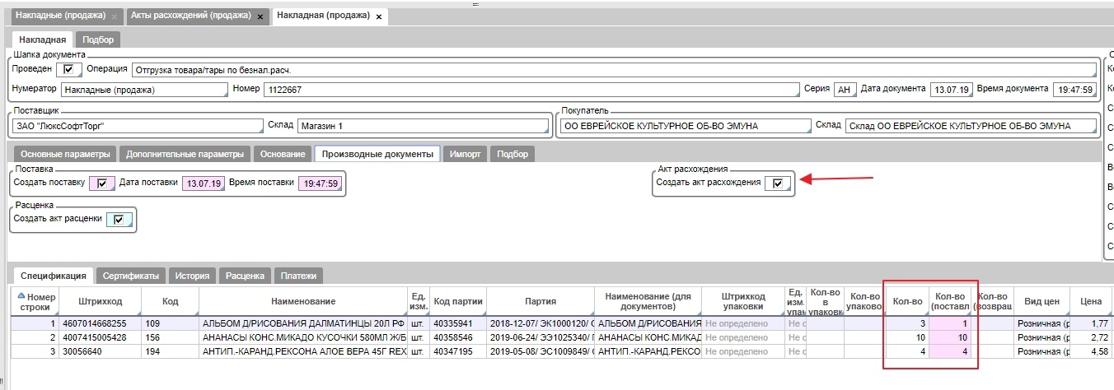
Task: Go to the Платежи tab
Action: (297, 276)
